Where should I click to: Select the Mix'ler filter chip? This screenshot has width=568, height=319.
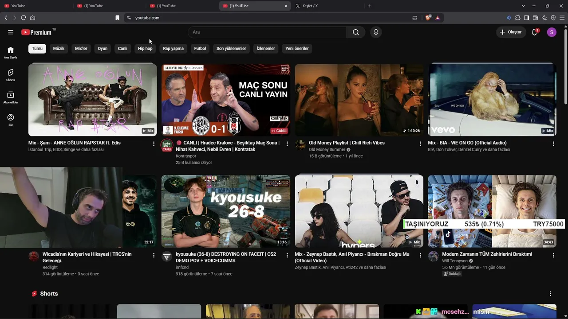(x=81, y=49)
